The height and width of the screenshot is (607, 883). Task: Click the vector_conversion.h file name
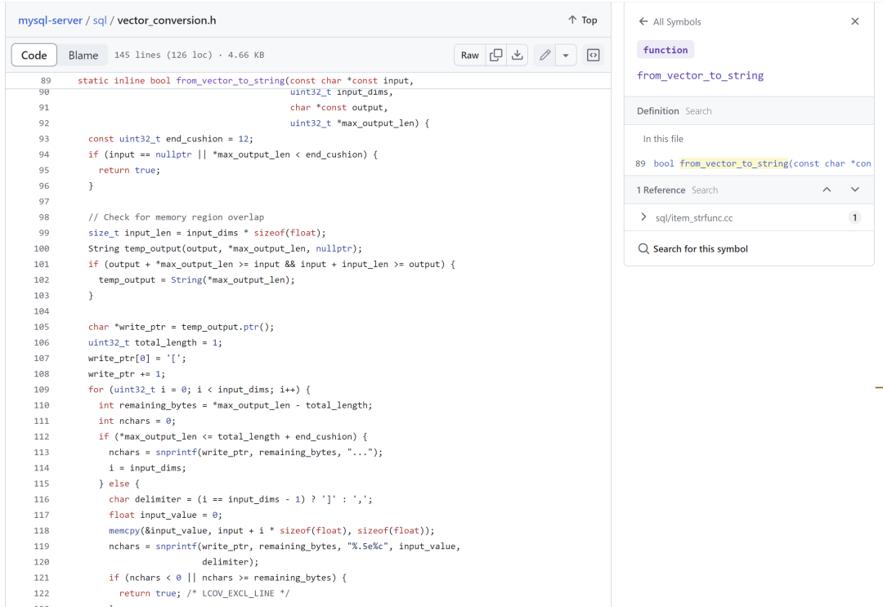(x=167, y=20)
